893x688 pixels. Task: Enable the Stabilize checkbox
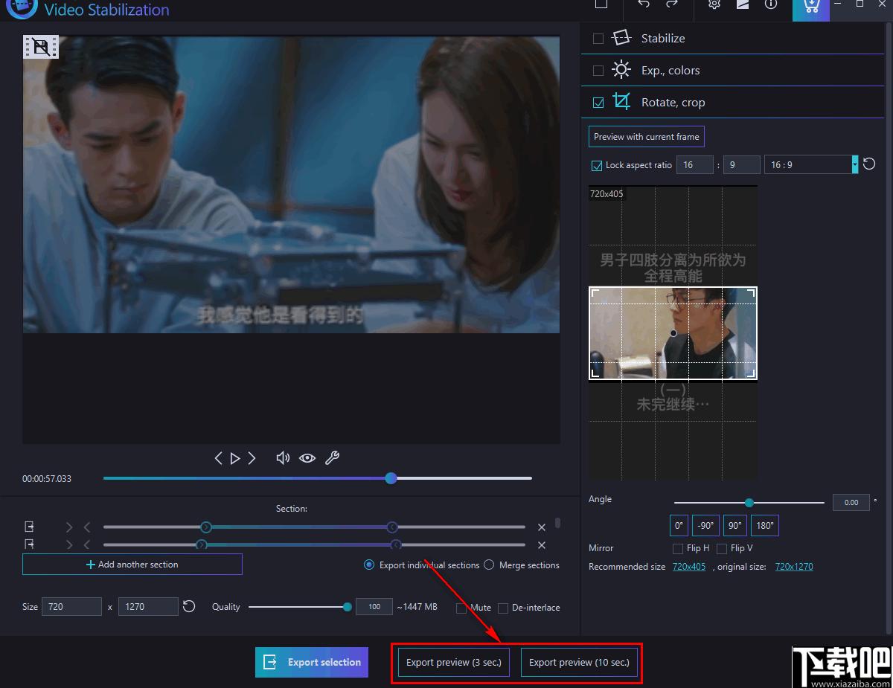(x=598, y=39)
